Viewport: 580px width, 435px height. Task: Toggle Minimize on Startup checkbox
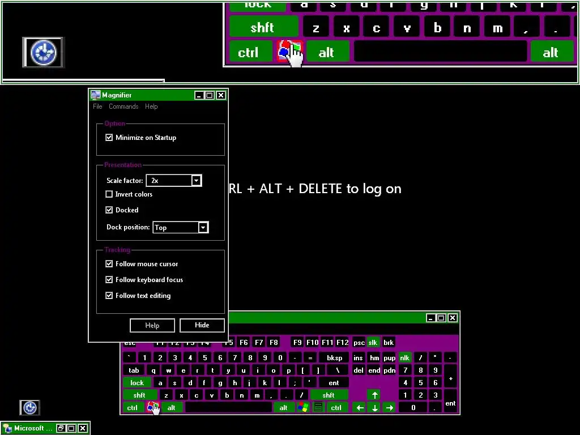[x=109, y=137]
